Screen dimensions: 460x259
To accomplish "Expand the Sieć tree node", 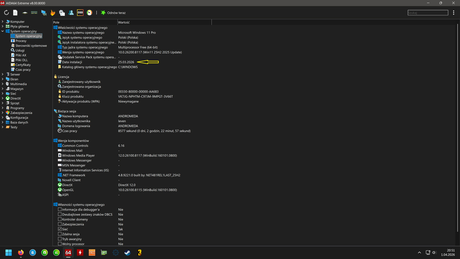I will pos(3,94).
